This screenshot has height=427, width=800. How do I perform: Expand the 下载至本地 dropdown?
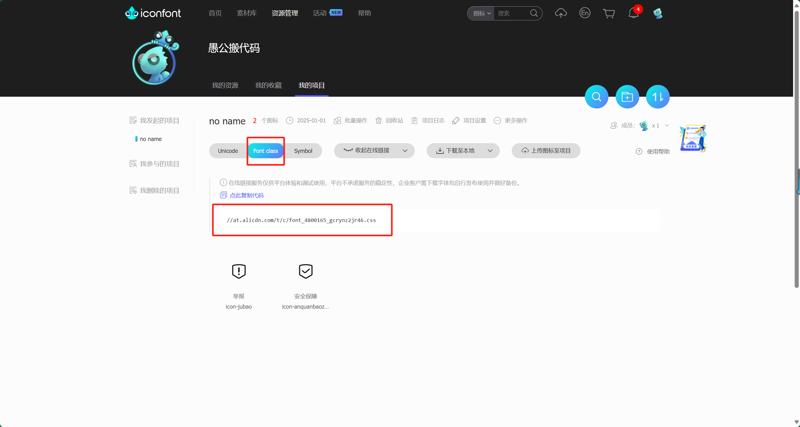pos(490,151)
